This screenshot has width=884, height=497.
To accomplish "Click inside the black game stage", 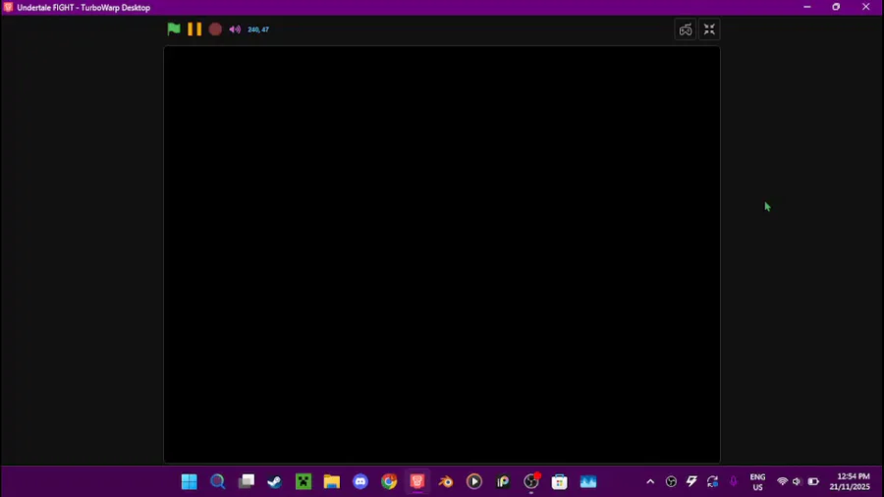I will click(x=442, y=254).
